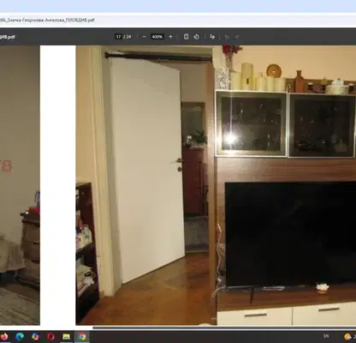The image size is (356, 343).
Task: Click the undo arrow in PDF toolbar
Action: pyautogui.click(x=227, y=37)
